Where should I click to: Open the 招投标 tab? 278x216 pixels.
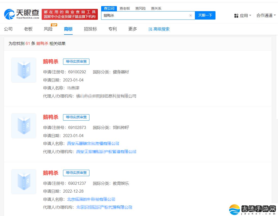pos(90,29)
